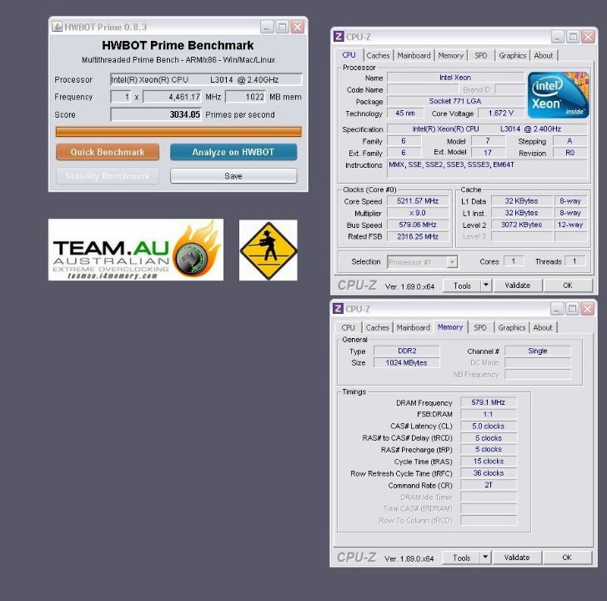Image resolution: width=607 pixels, height=601 pixels.
Task: Maximize the upper CPU-Z window
Action: click(574, 37)
